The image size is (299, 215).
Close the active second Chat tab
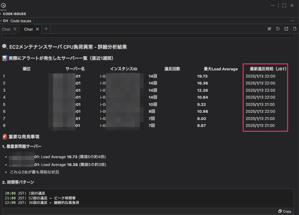(x=38, y=29)
